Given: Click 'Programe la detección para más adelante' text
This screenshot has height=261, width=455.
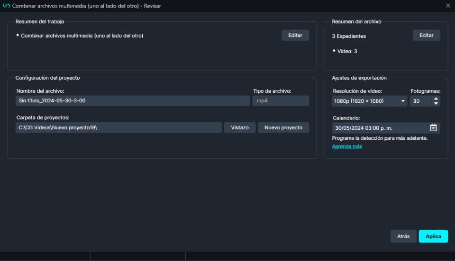Looking at the screenshot, I should tap(380, 138).
